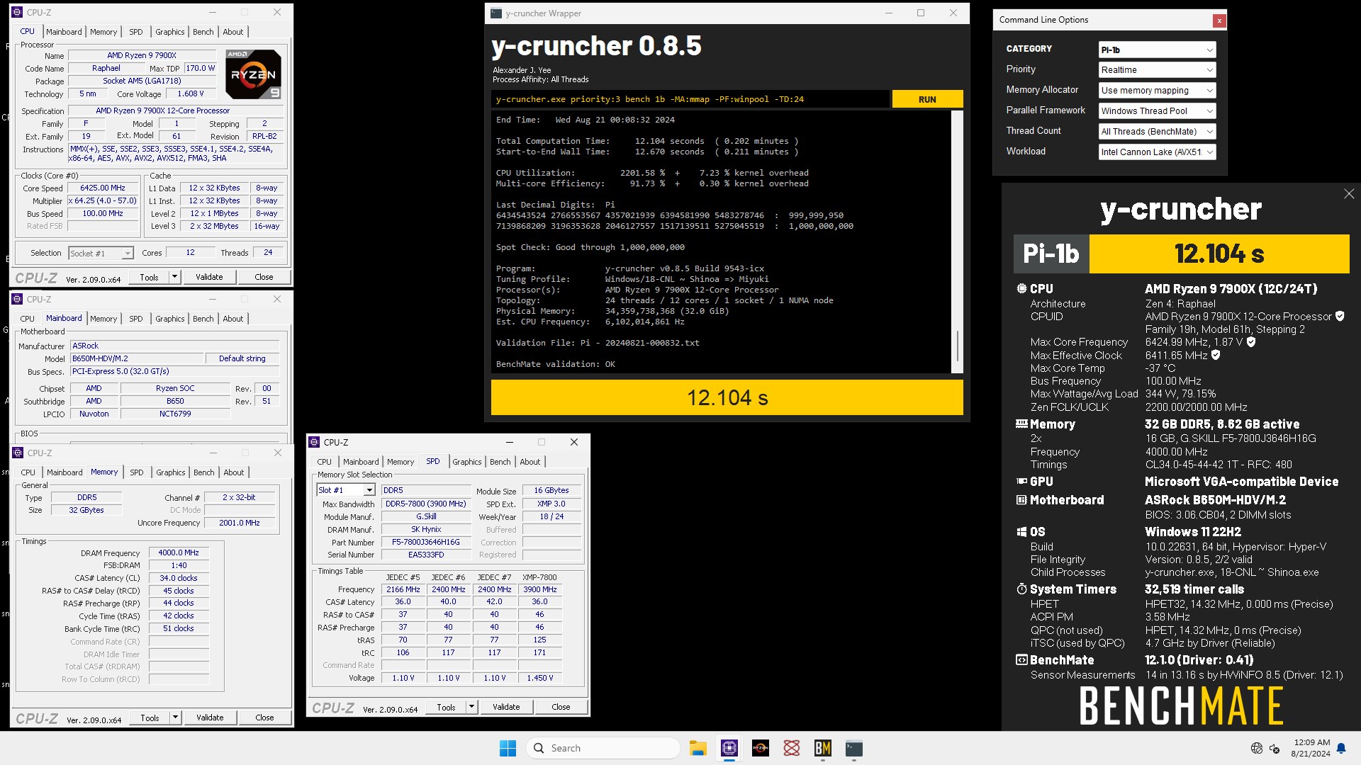This screenshot has height=765, width=1361.
Task: Switch to Bench tab in top CPU-Z window
Action: 203,32
